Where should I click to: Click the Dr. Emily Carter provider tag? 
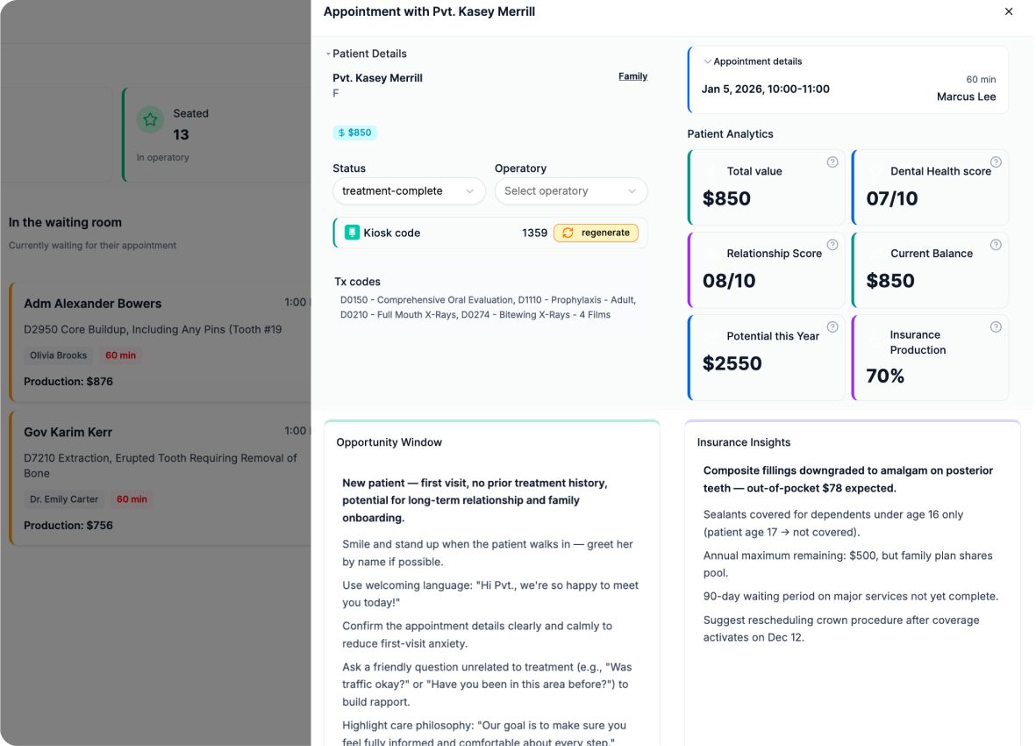64,499
